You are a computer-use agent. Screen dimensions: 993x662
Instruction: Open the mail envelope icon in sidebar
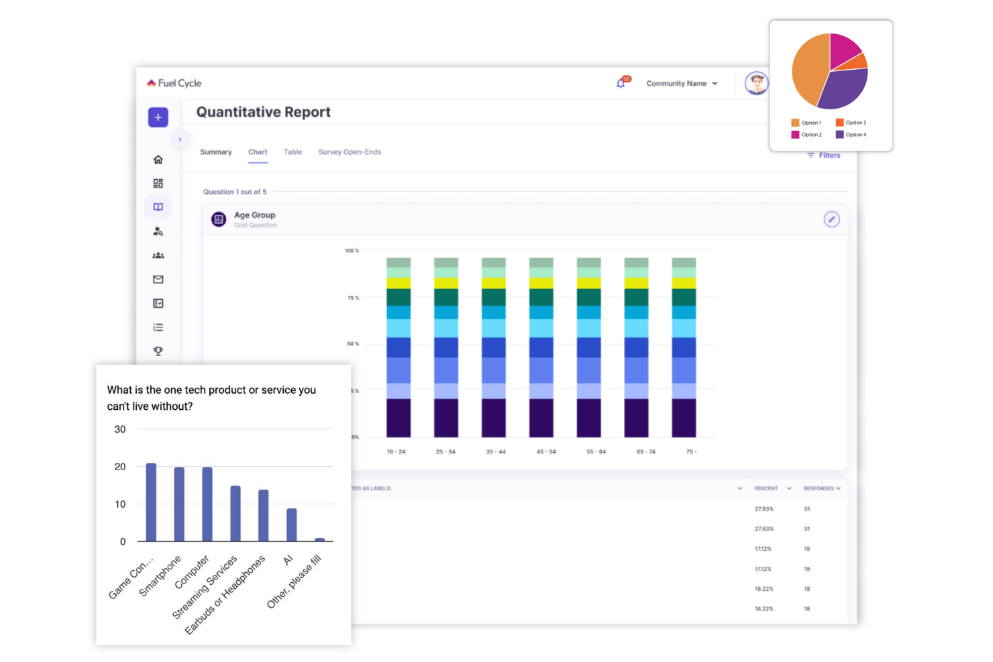click(x=158, y=280)
